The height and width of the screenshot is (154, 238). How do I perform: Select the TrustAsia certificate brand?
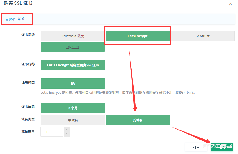click(73, 36)
